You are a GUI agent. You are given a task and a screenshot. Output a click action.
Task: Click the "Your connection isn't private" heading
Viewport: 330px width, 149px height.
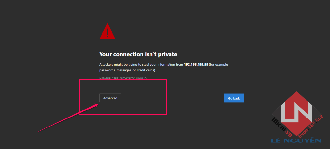(x=138, y=54)
